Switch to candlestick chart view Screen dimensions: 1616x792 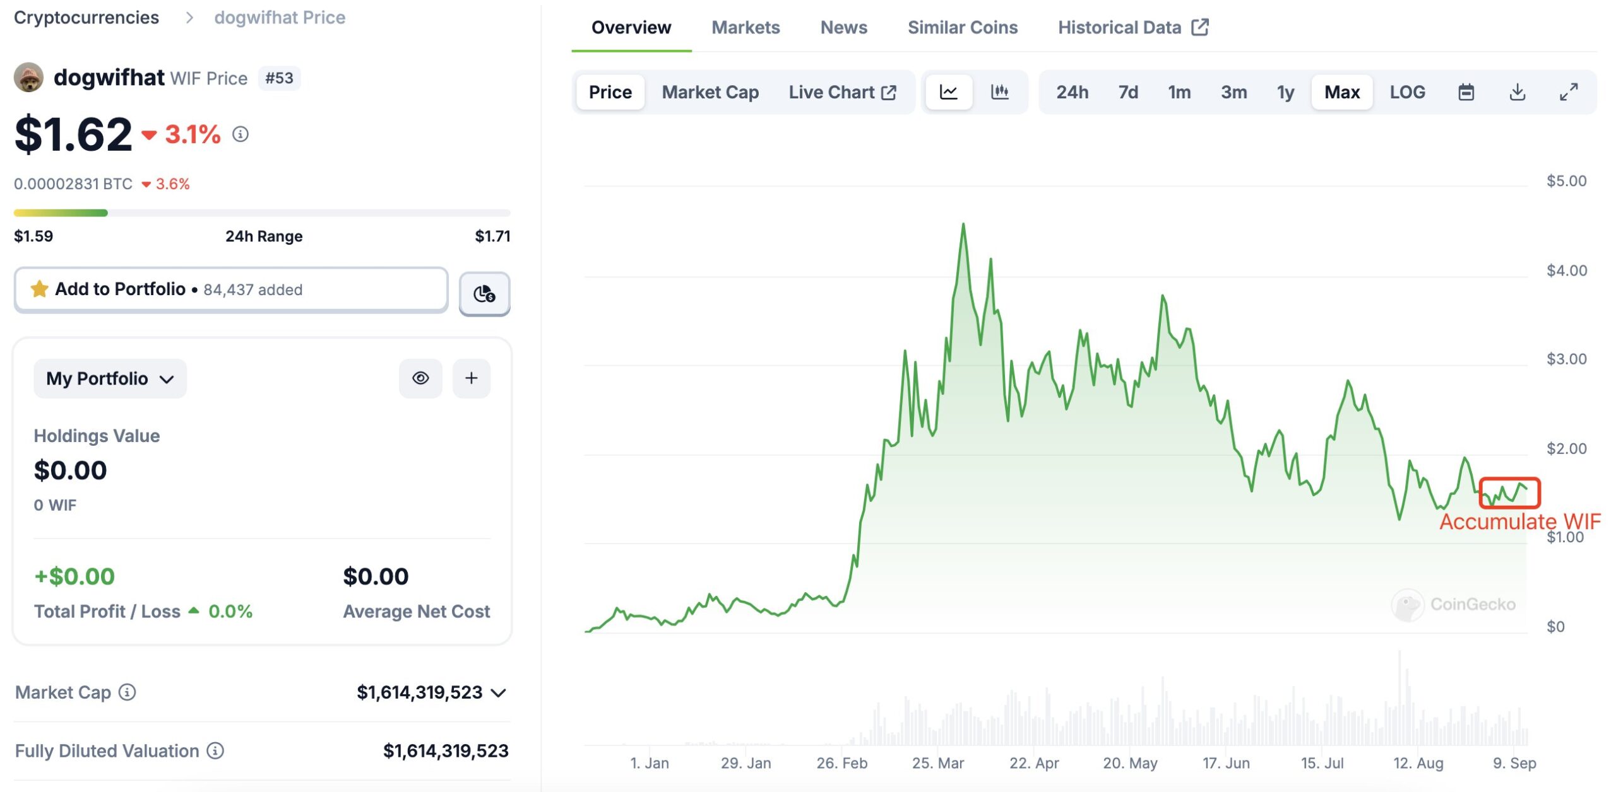[x=999, y=92]
